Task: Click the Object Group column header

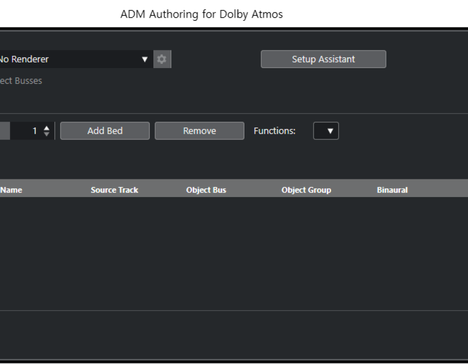Action: tap(306, 190)
